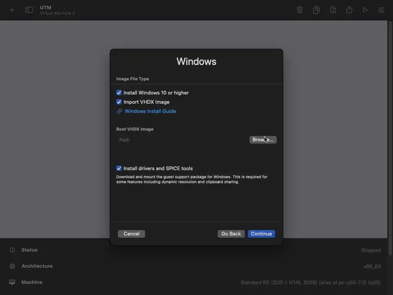Click the 'UTM' title text
Image resolution: width=393 pixels, height=295 pixels.
[46, 8]
